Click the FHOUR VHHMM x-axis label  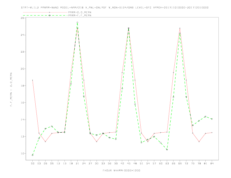tap(121, 170)
